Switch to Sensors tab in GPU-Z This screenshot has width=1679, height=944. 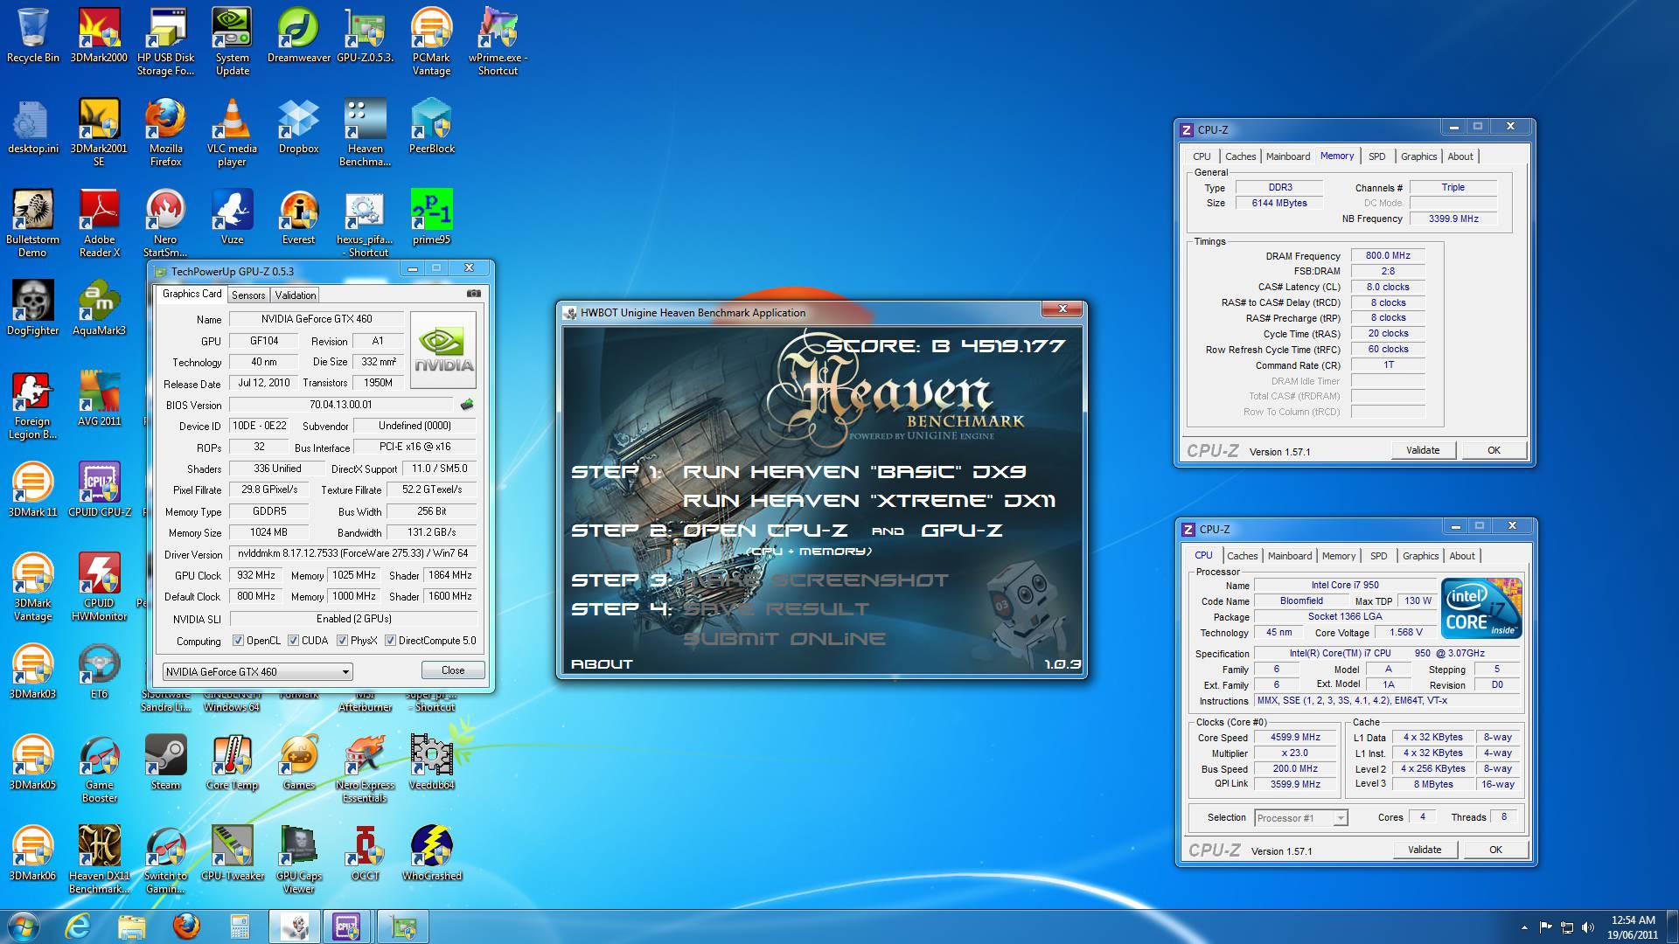click(248, 295)
